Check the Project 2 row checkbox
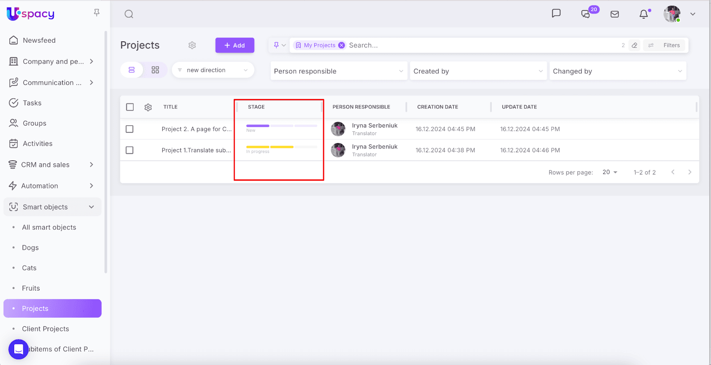The height and width of the screenshot is (365, 711). [130, 129]
